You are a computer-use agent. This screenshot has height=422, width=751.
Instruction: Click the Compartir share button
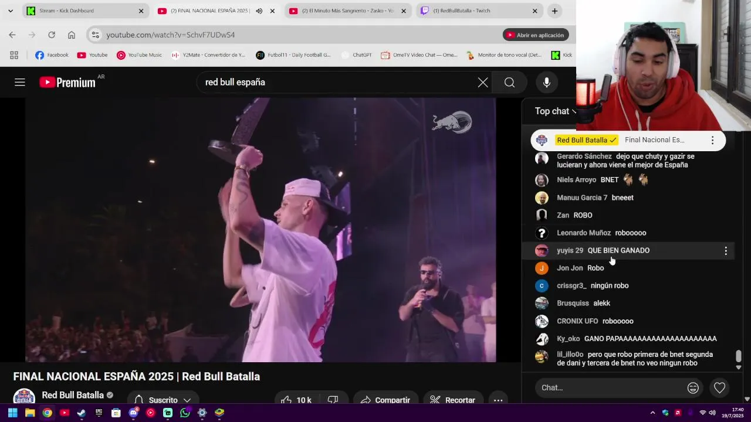click(x=385, y=400)
